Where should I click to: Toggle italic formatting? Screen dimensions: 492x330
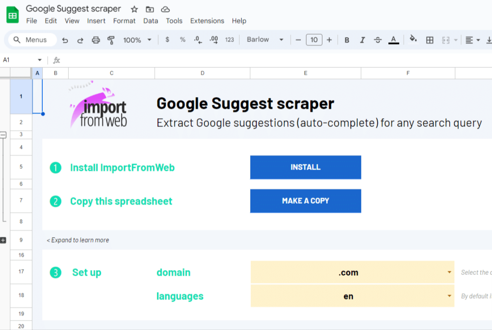[x=362, y=40]
